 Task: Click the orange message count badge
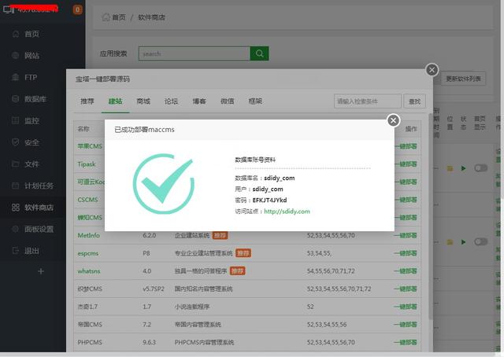(77, 10)
